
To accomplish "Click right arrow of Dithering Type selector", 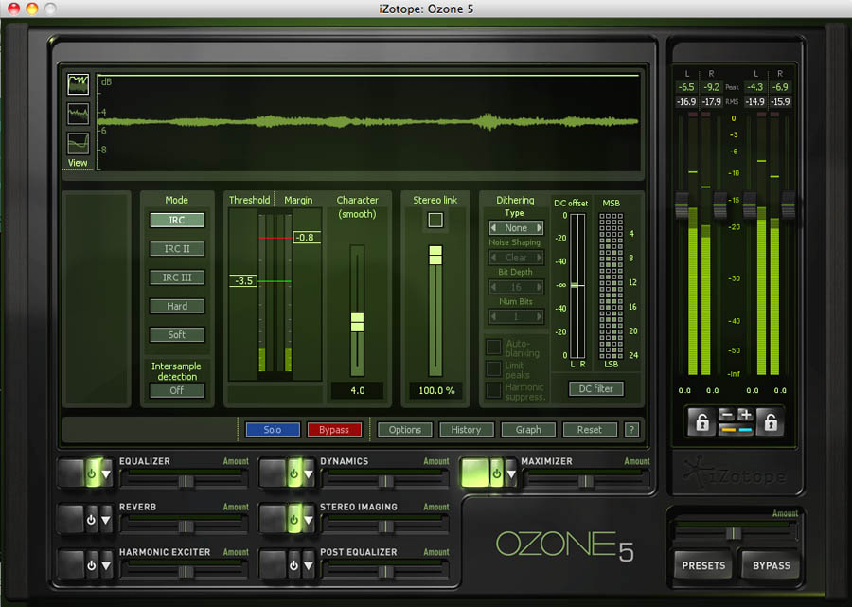I will [540, 228].
